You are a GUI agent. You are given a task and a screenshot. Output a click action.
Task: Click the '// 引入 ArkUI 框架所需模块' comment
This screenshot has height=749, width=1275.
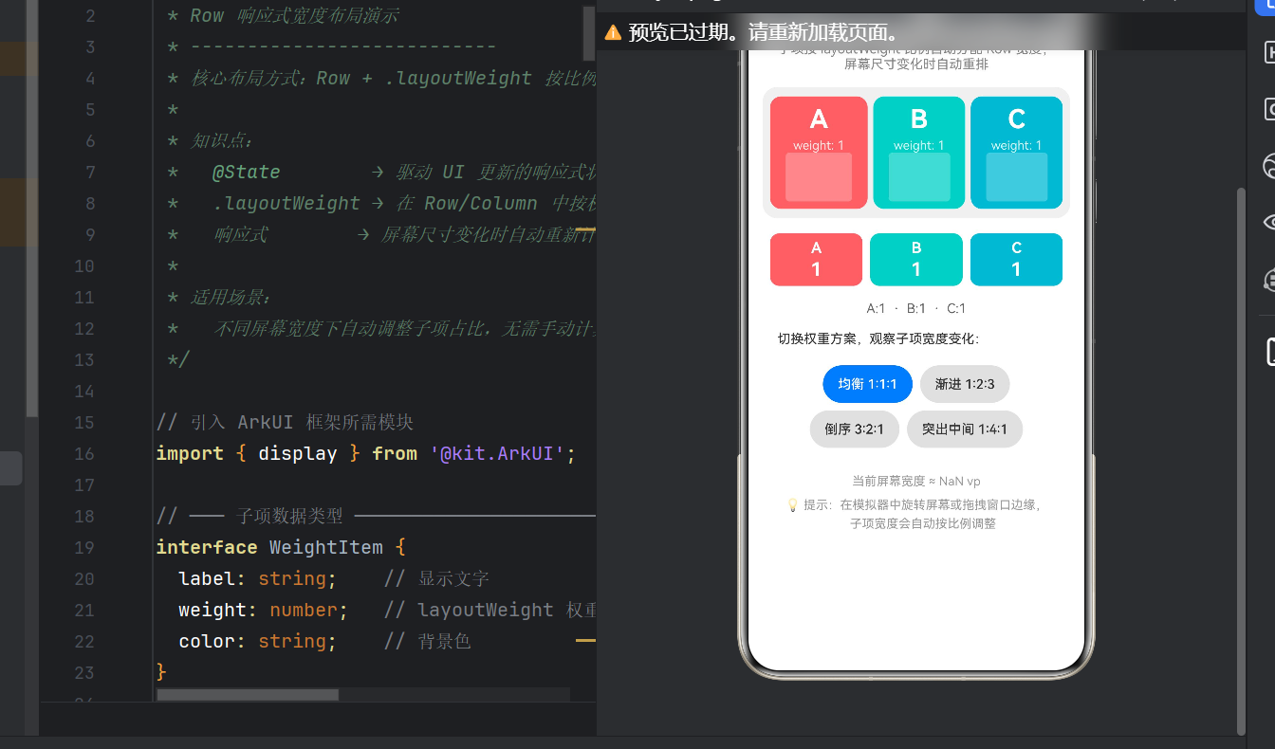click(285, 422)
